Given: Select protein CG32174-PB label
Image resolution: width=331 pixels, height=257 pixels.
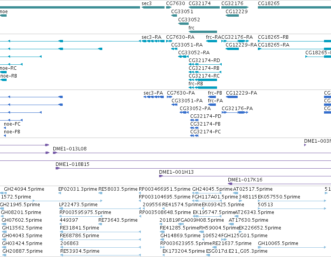Looking at the screenshot, I should [x=205, y=124].
